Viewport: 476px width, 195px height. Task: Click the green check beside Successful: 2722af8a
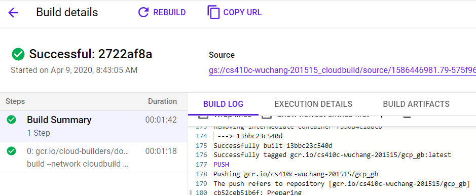tap(18, 55)
